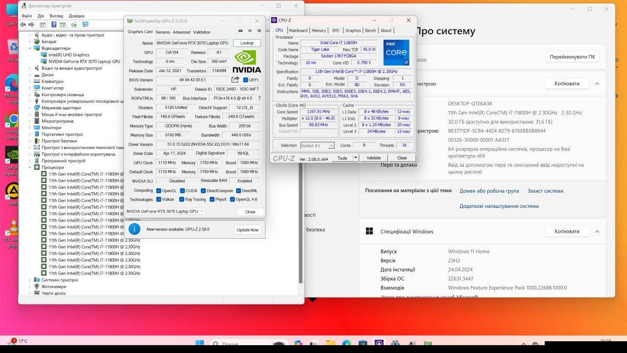This screenshot has width=627, height=353.
Task: Collapse the Специфікації Windows section chevron
Action: click(x=597, y=231)
